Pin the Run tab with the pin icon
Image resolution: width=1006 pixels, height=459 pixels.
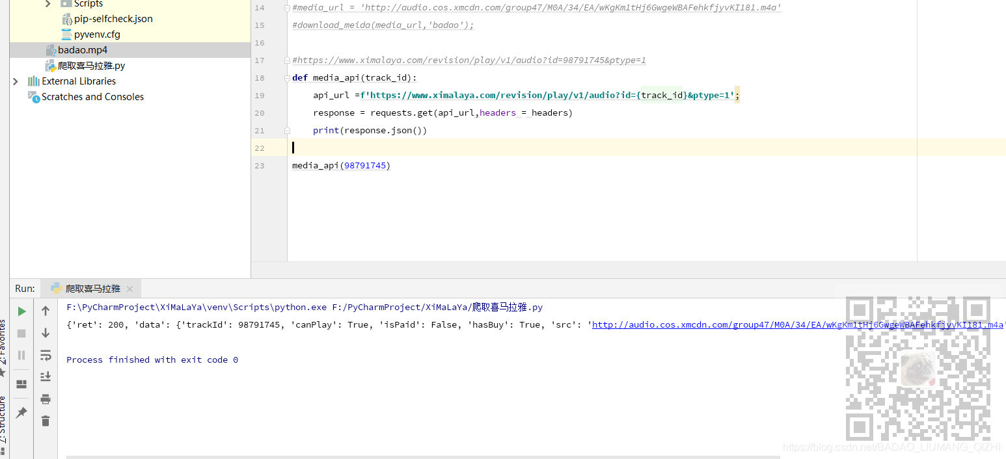click(21, 412)
